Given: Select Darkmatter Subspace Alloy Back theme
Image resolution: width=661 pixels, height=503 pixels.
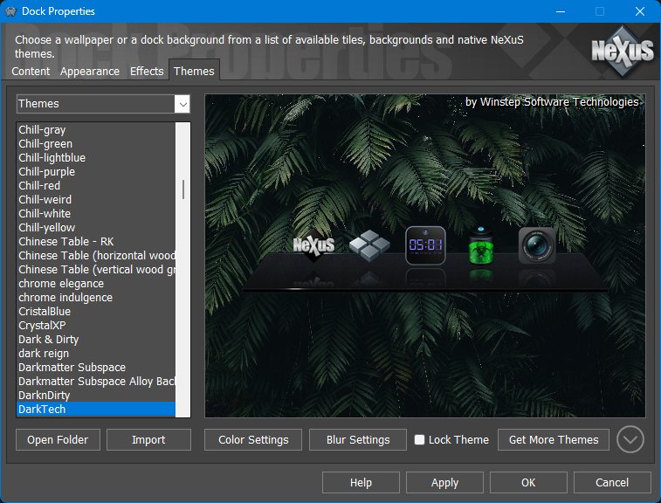Looking at the screenshot, I should click(96, 381).
